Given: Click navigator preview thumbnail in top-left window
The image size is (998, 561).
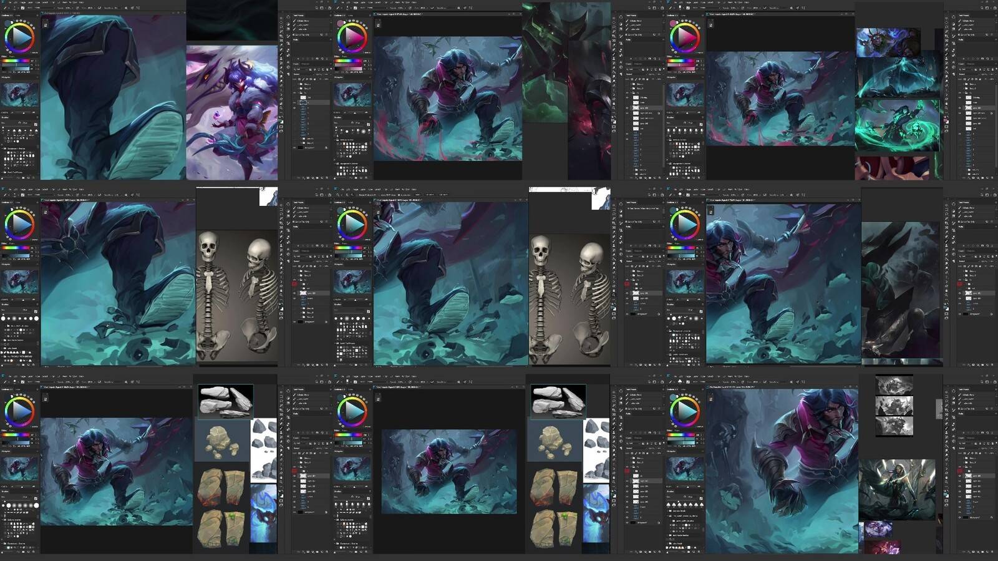Looking at the screenshot, I should [x=19, y=94].
